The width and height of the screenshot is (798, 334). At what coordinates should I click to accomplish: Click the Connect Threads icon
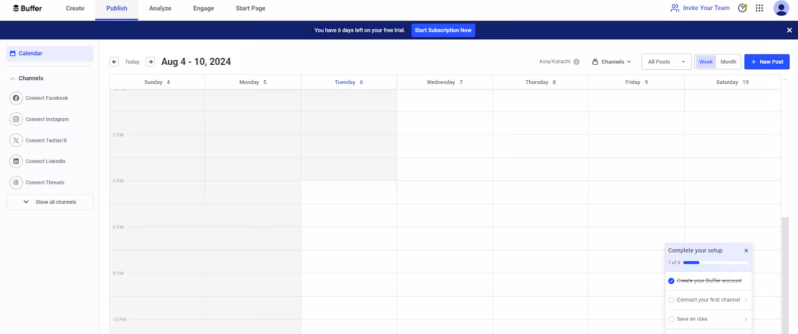[16, 182]
